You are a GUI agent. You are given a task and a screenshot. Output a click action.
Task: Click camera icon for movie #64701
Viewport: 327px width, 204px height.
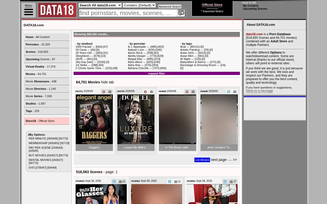pyautogui.click(x=110, y=92)
